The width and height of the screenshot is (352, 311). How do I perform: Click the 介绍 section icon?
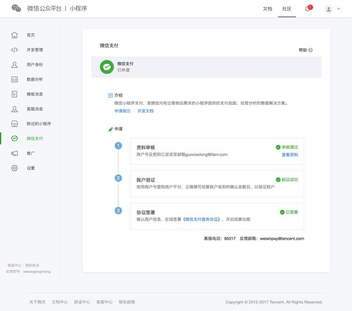click(x=111, y=96)
